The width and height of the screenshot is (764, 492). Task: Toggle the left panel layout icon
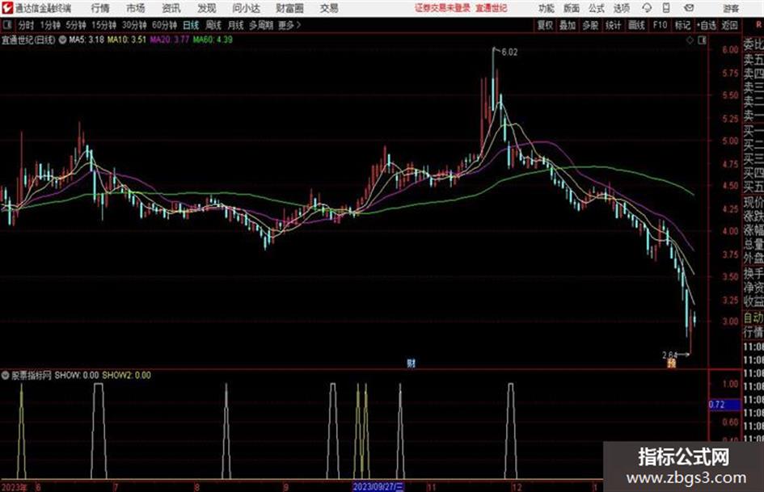coord(6,24)
